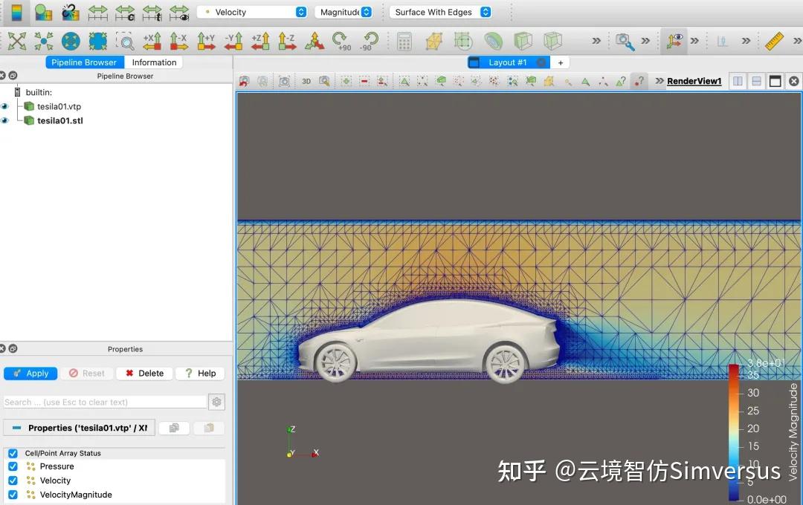Click the Help button
This screenshot has height=505, width=803.
201,374
